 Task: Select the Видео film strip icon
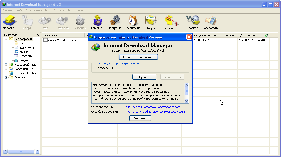[x=16, y=60]
